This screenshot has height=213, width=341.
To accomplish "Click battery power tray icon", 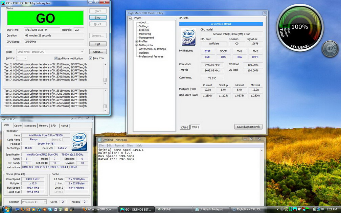I will click(x=315, y=209).
